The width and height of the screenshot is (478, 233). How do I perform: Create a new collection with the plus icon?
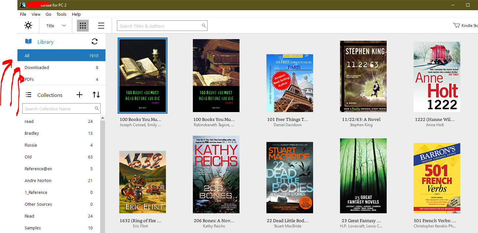click(x=80, y=95)
